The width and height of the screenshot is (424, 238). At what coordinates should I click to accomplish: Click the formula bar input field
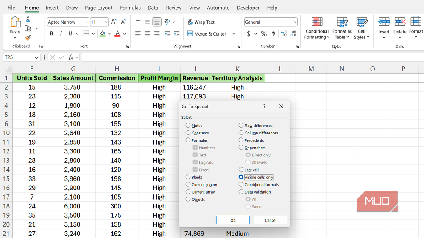point(253,57)
